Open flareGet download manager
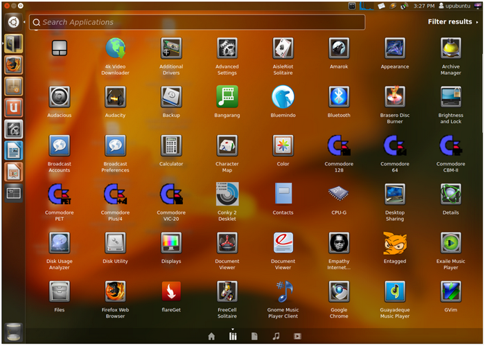485x346 pixels. coord(171,291)
